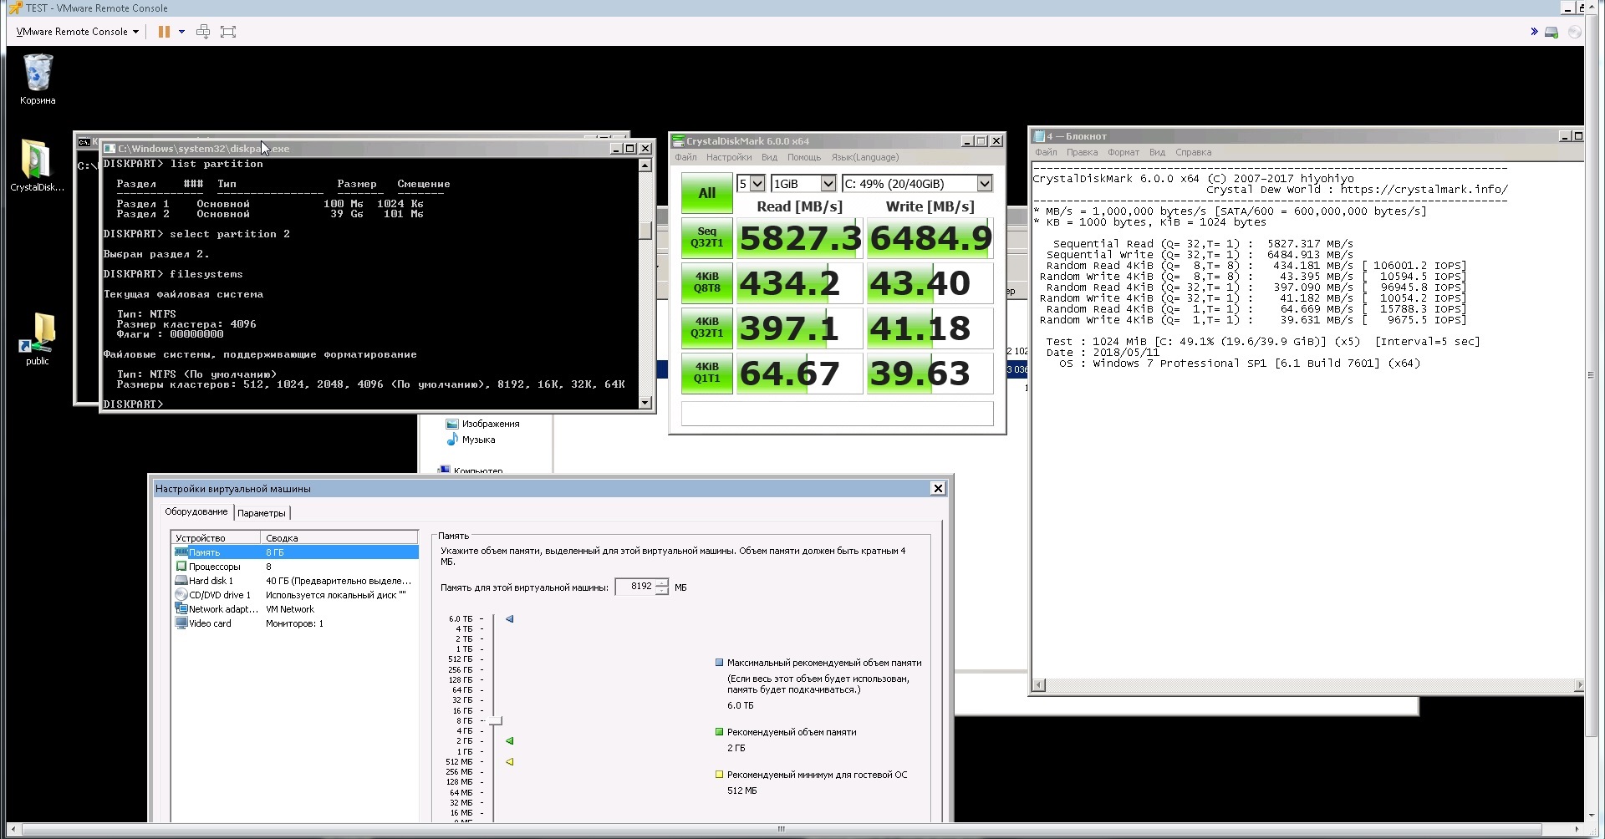The height and width of the screenshot is (839, 1605).
Task: Open Настройки menu in CrystalDiskMark
Action: tap(728, 157)
